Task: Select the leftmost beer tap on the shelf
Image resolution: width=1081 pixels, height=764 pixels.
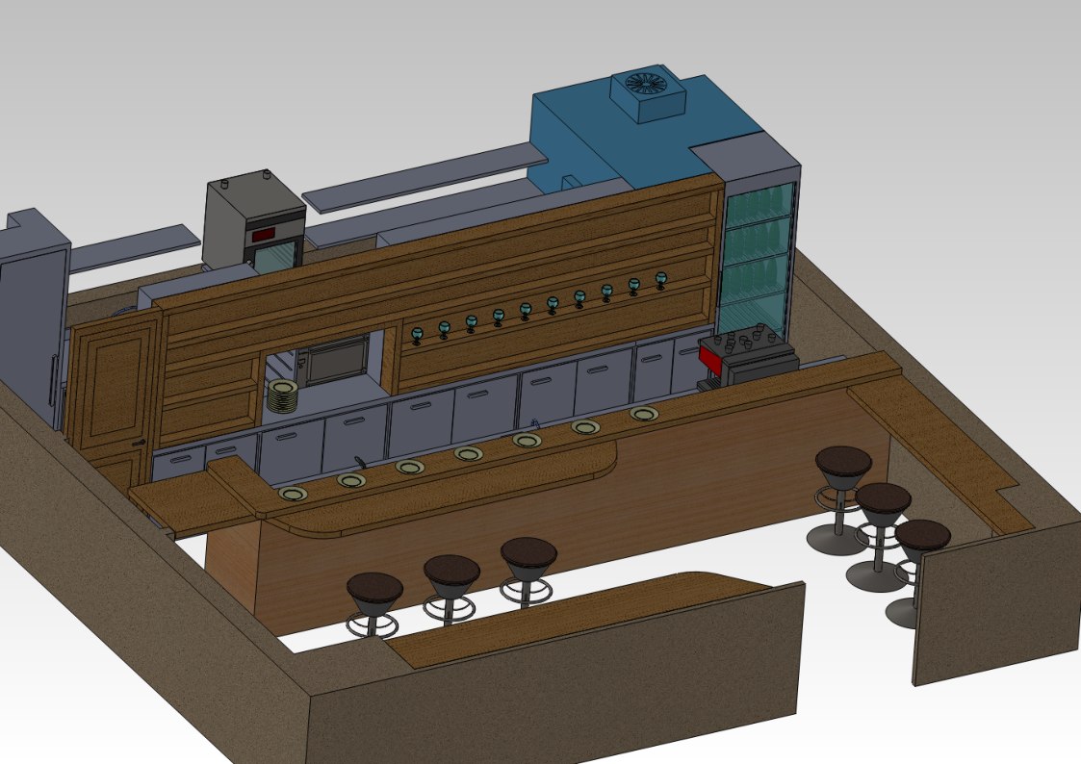Action: [x=416, y=335]
